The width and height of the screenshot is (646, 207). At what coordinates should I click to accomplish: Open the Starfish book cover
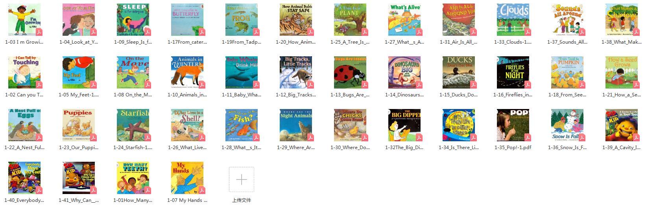click(133, 125)
